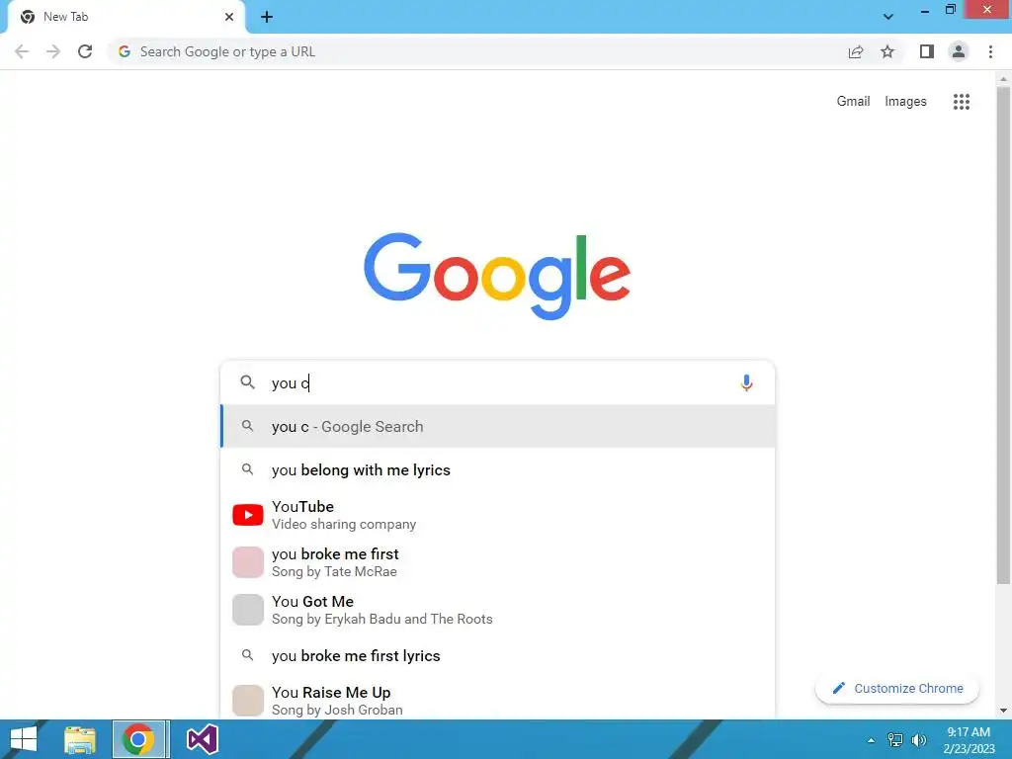This screenshot has height=759, width=1012.
Task: Start voice search with the microphone icon
Action: click(747, 382)
